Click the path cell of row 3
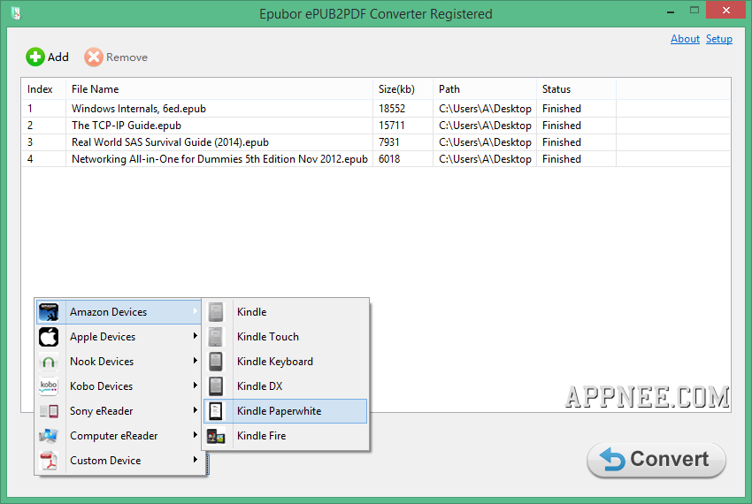752x504 pixels. coord(485,142)
